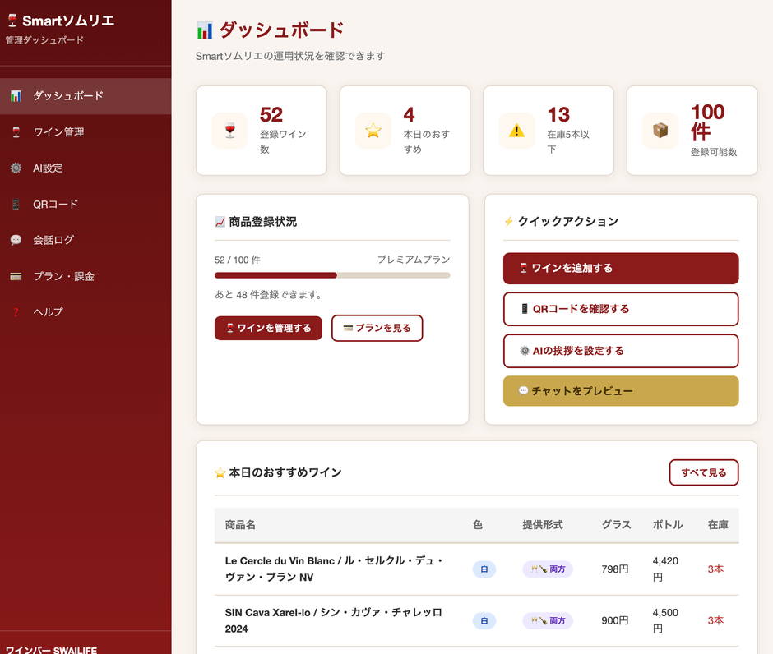This screenshot has height=654, width=773.
Task: Click the 4,420円 bottle price
Action: [665, 569]
